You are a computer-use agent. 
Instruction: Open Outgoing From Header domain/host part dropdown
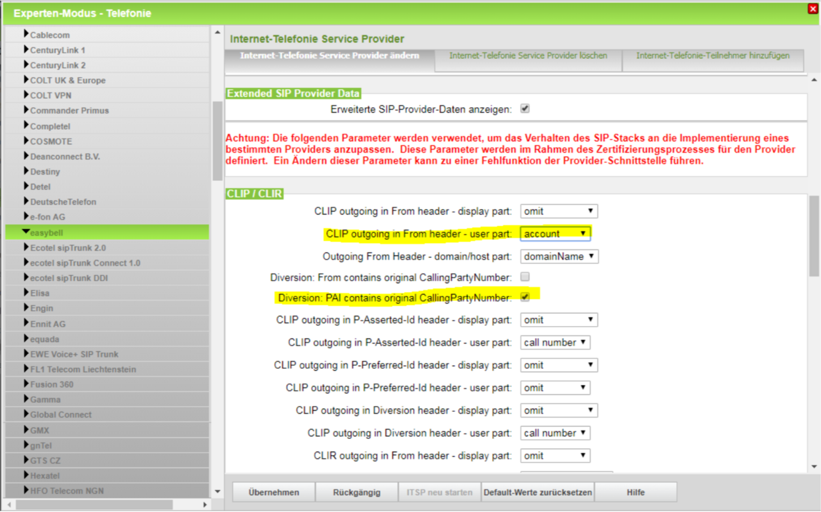pyautogui.click(x=559, y=256)
